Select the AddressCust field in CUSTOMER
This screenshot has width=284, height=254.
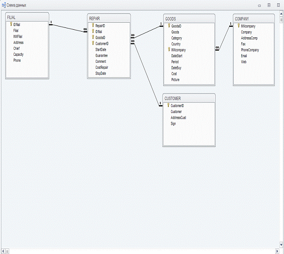click(x=178, y=118)
